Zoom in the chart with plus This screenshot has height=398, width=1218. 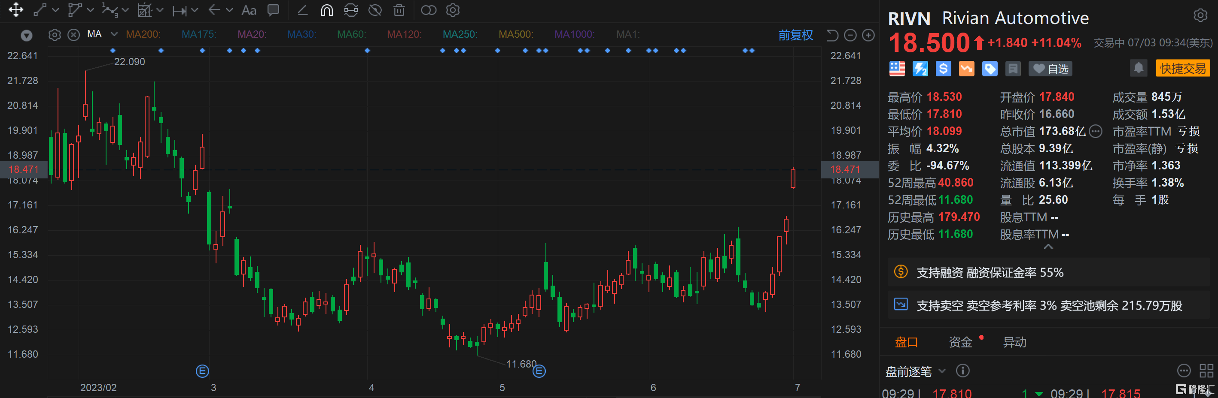[868, 35]
